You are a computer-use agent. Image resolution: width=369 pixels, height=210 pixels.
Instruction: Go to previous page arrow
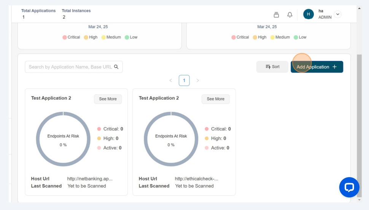coord(170,81)
